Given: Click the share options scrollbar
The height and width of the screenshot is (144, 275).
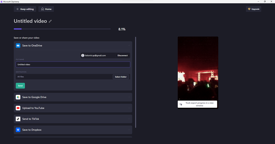Looking at the screenshot, I should pyautogui.click(x=135, y=82).
